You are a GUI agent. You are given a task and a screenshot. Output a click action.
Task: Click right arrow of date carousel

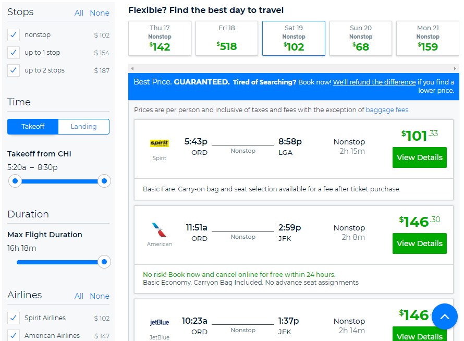455,69
